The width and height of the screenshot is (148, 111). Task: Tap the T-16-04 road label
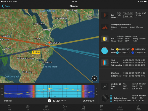[36, 52]
